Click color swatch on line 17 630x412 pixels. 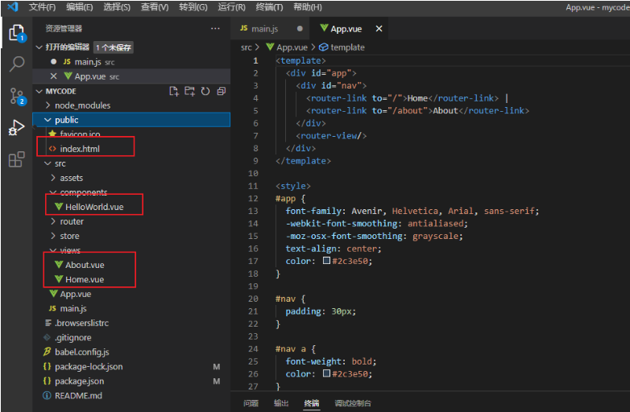(326, 261)
